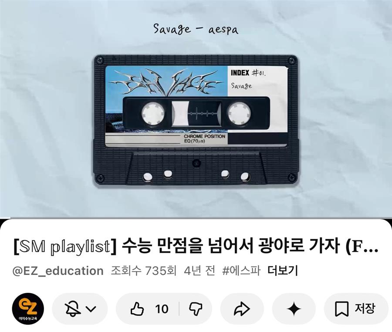Viewport: 392px width, 332px height.
Task: Expand the truncated video title
Action: [196, 247]
